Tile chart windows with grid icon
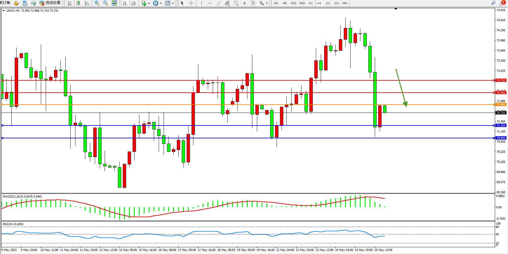Viewport: 508px width, 254px height. 114,3
